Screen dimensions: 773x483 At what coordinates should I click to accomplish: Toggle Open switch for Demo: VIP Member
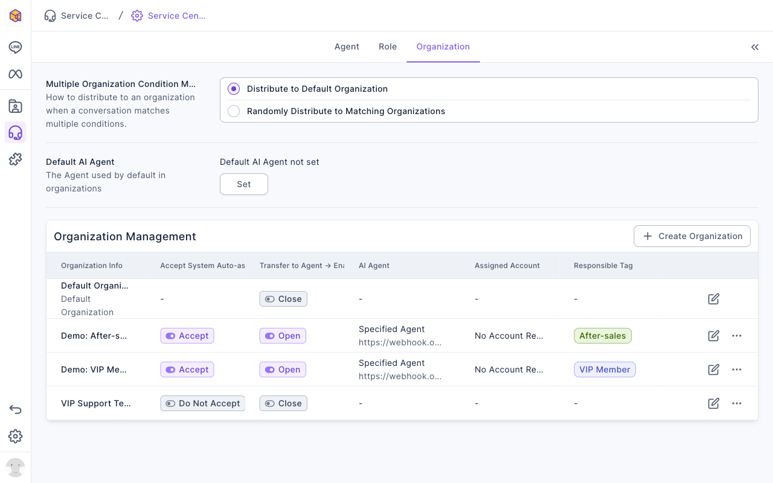click(283, 369)
